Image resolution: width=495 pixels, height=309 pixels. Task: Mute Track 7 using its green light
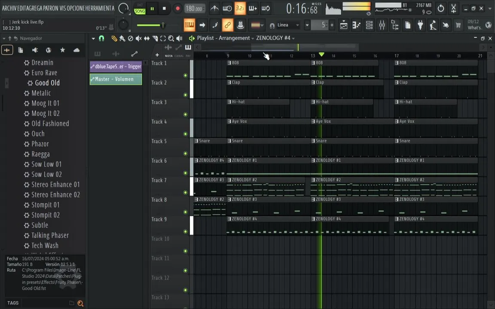pos(185,193)
